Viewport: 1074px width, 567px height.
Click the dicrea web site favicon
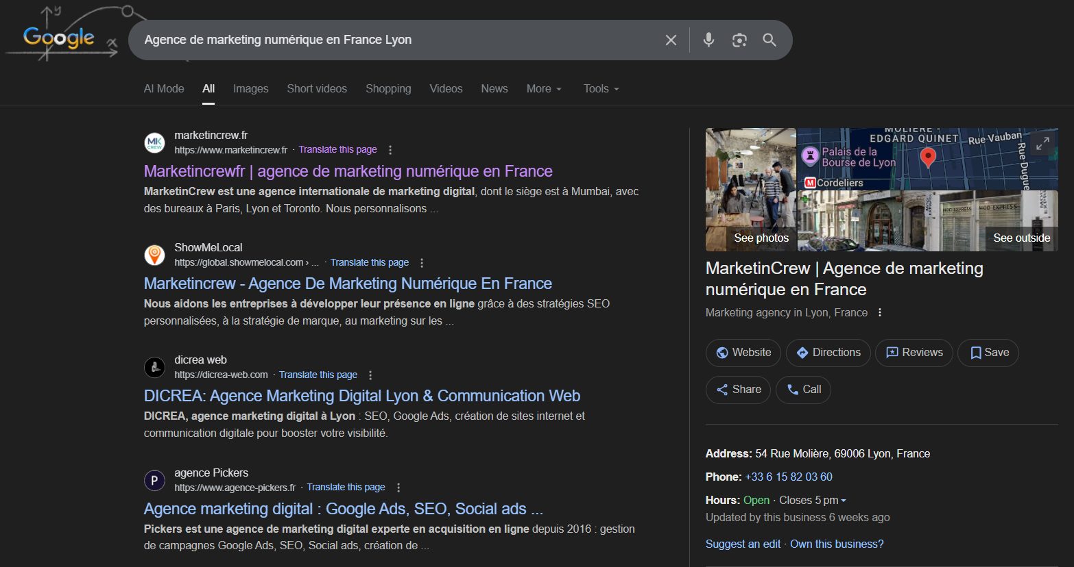(154, 368)
